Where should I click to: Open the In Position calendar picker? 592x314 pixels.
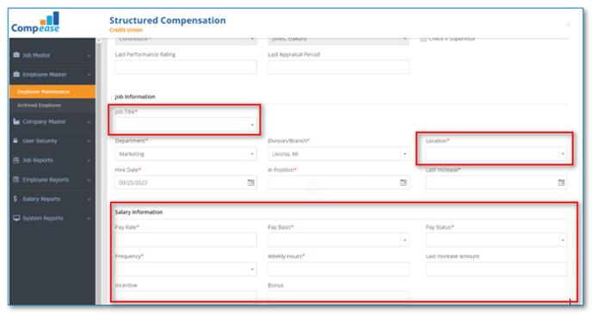coord(404,182)
